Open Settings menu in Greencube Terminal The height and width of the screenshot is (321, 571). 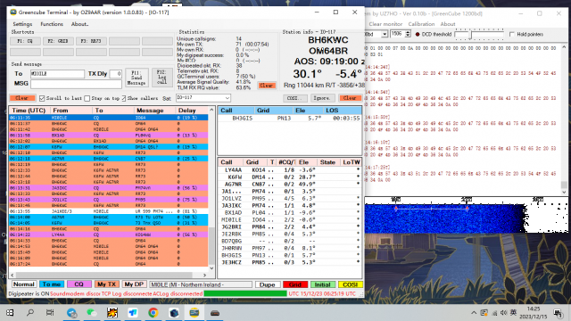pyautogui.click(x=22, y=24)
